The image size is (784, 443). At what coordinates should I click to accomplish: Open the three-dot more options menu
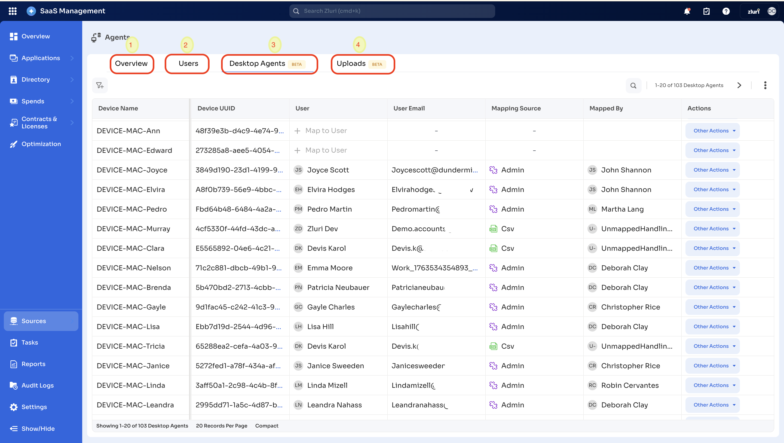pos(765,85)
